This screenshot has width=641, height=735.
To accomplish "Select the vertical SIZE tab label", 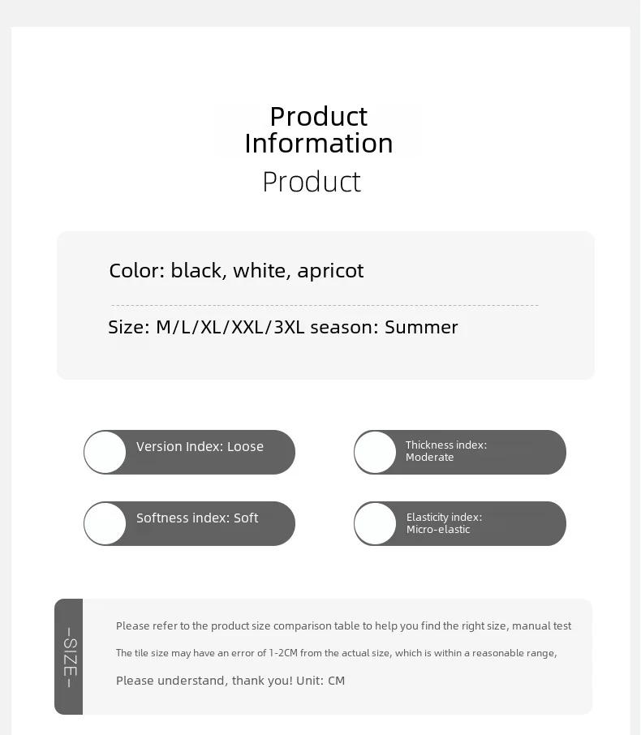I will click(69, 657).
